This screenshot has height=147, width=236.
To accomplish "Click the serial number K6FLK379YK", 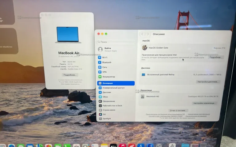I will 73,66.
